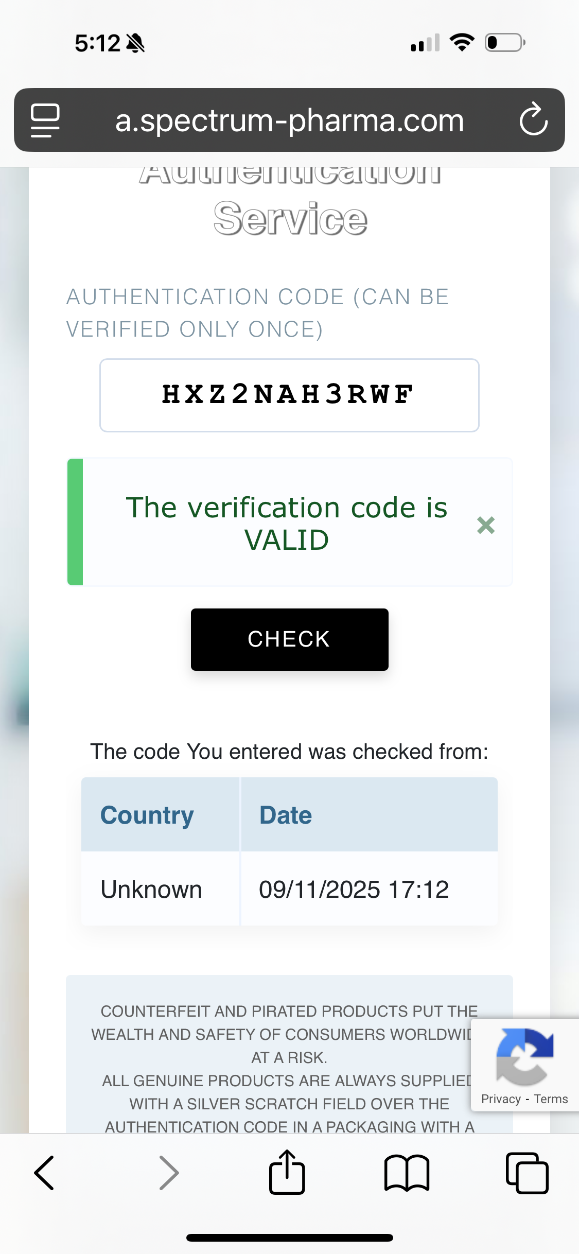Show open tabs overview icon
The width and height of the screenshot is (579, 1254).
tap(527, 1173)
